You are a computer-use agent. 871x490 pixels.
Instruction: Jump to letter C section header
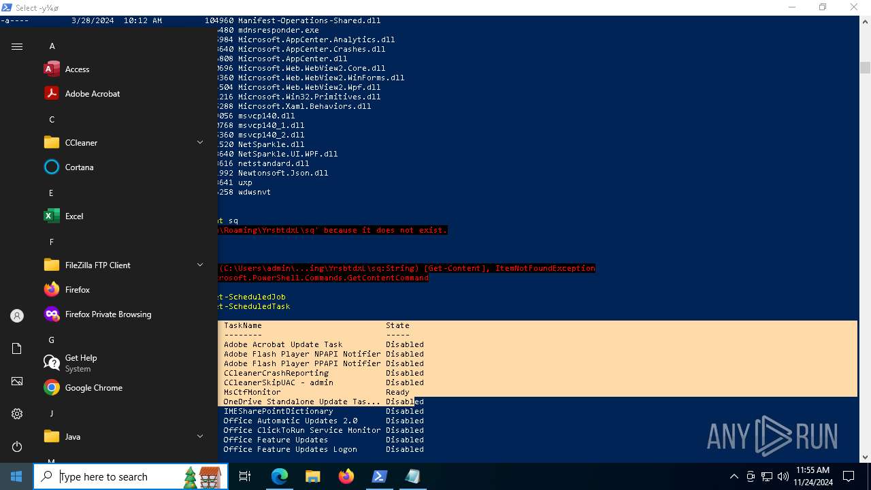point(52,120)
